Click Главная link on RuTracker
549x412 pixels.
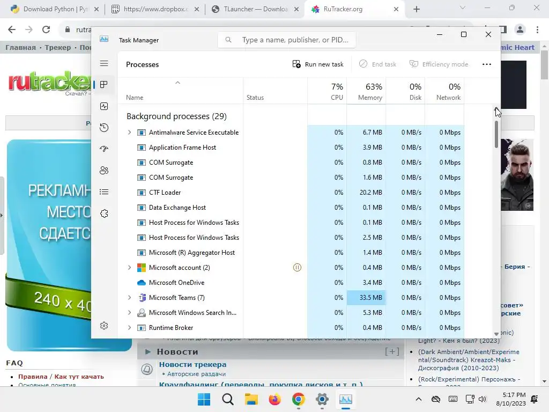tap(21, 48)
